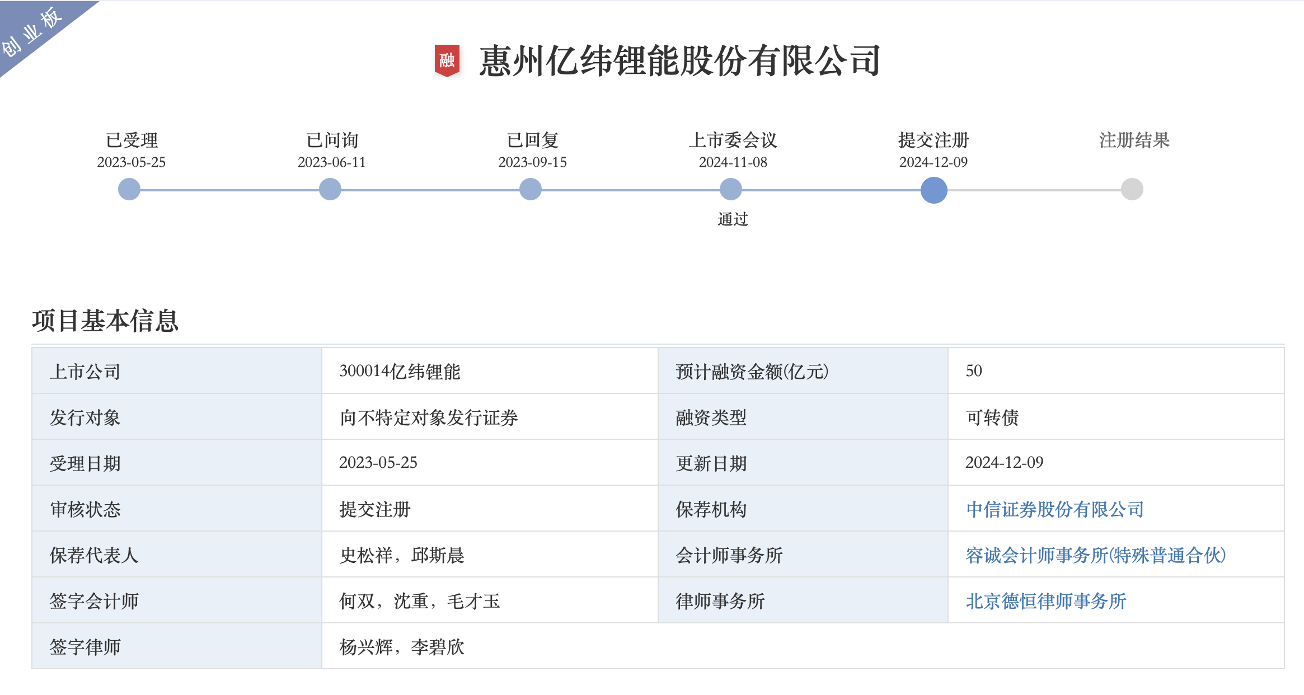Click the financing amount value 50
The width and height of the screenshot is (1304, 695).
[x=974, y=371]
